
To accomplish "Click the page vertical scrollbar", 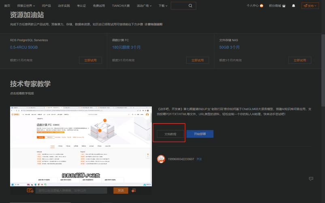I will (323, 71).
